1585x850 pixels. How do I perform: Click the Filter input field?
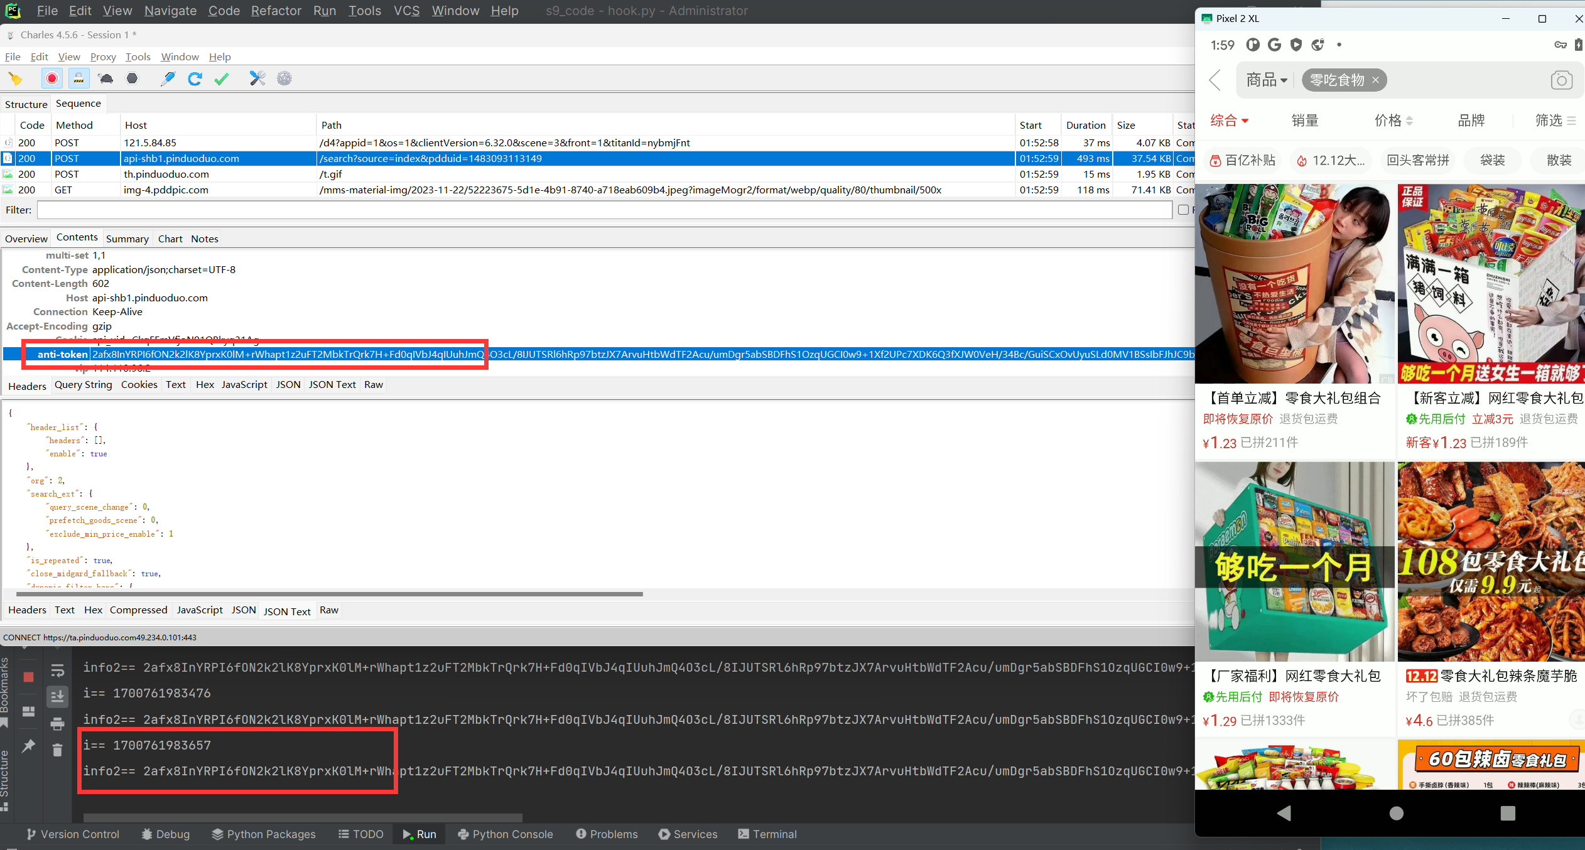(604, 210)
